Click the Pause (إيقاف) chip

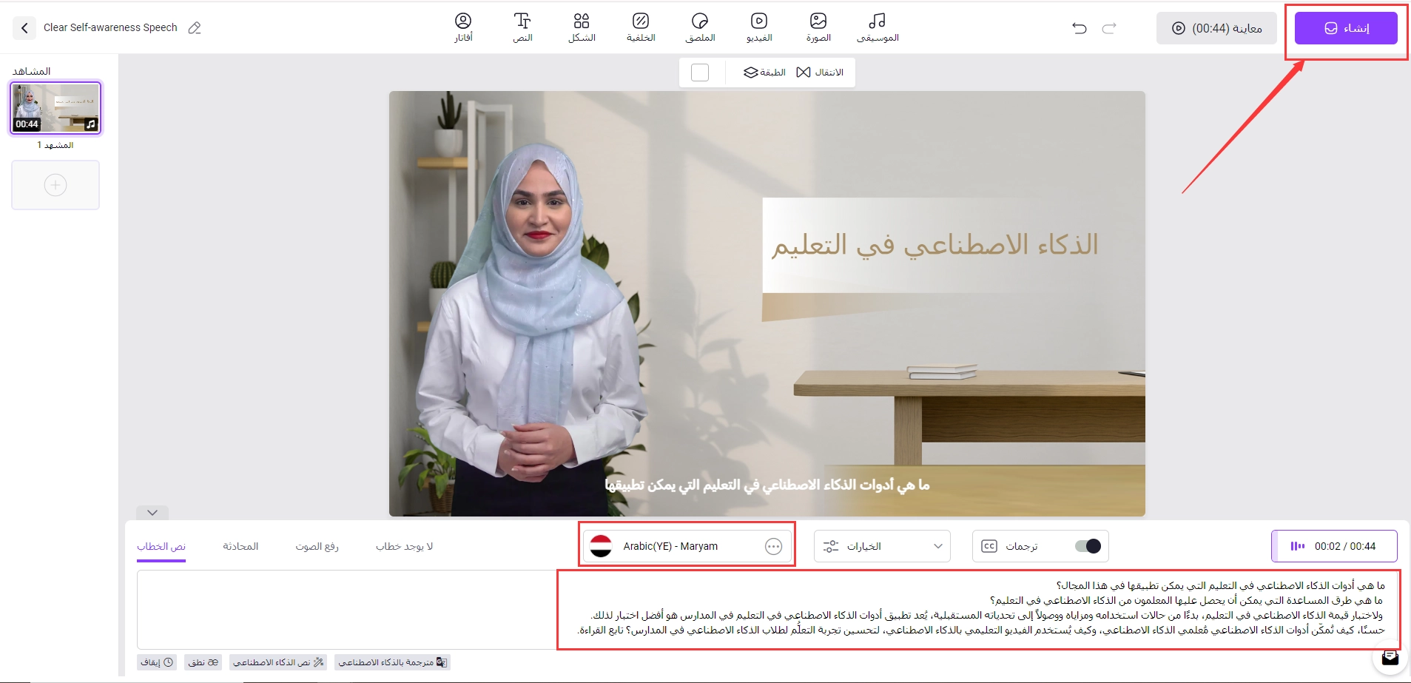tap(157, 662)
